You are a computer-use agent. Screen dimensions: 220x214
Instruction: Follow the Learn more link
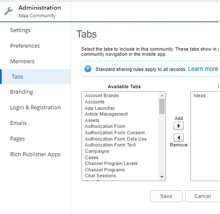pos(203,69)
